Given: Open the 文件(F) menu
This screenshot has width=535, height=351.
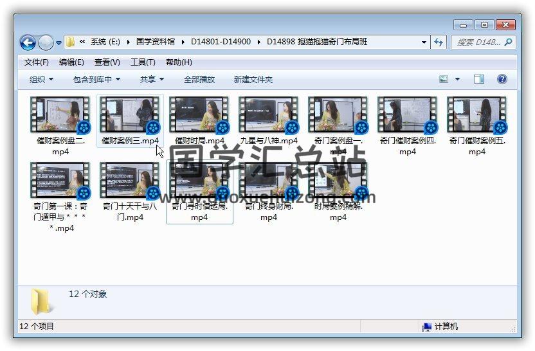Looking at the screenshot, I should click(x=37, y=62).
